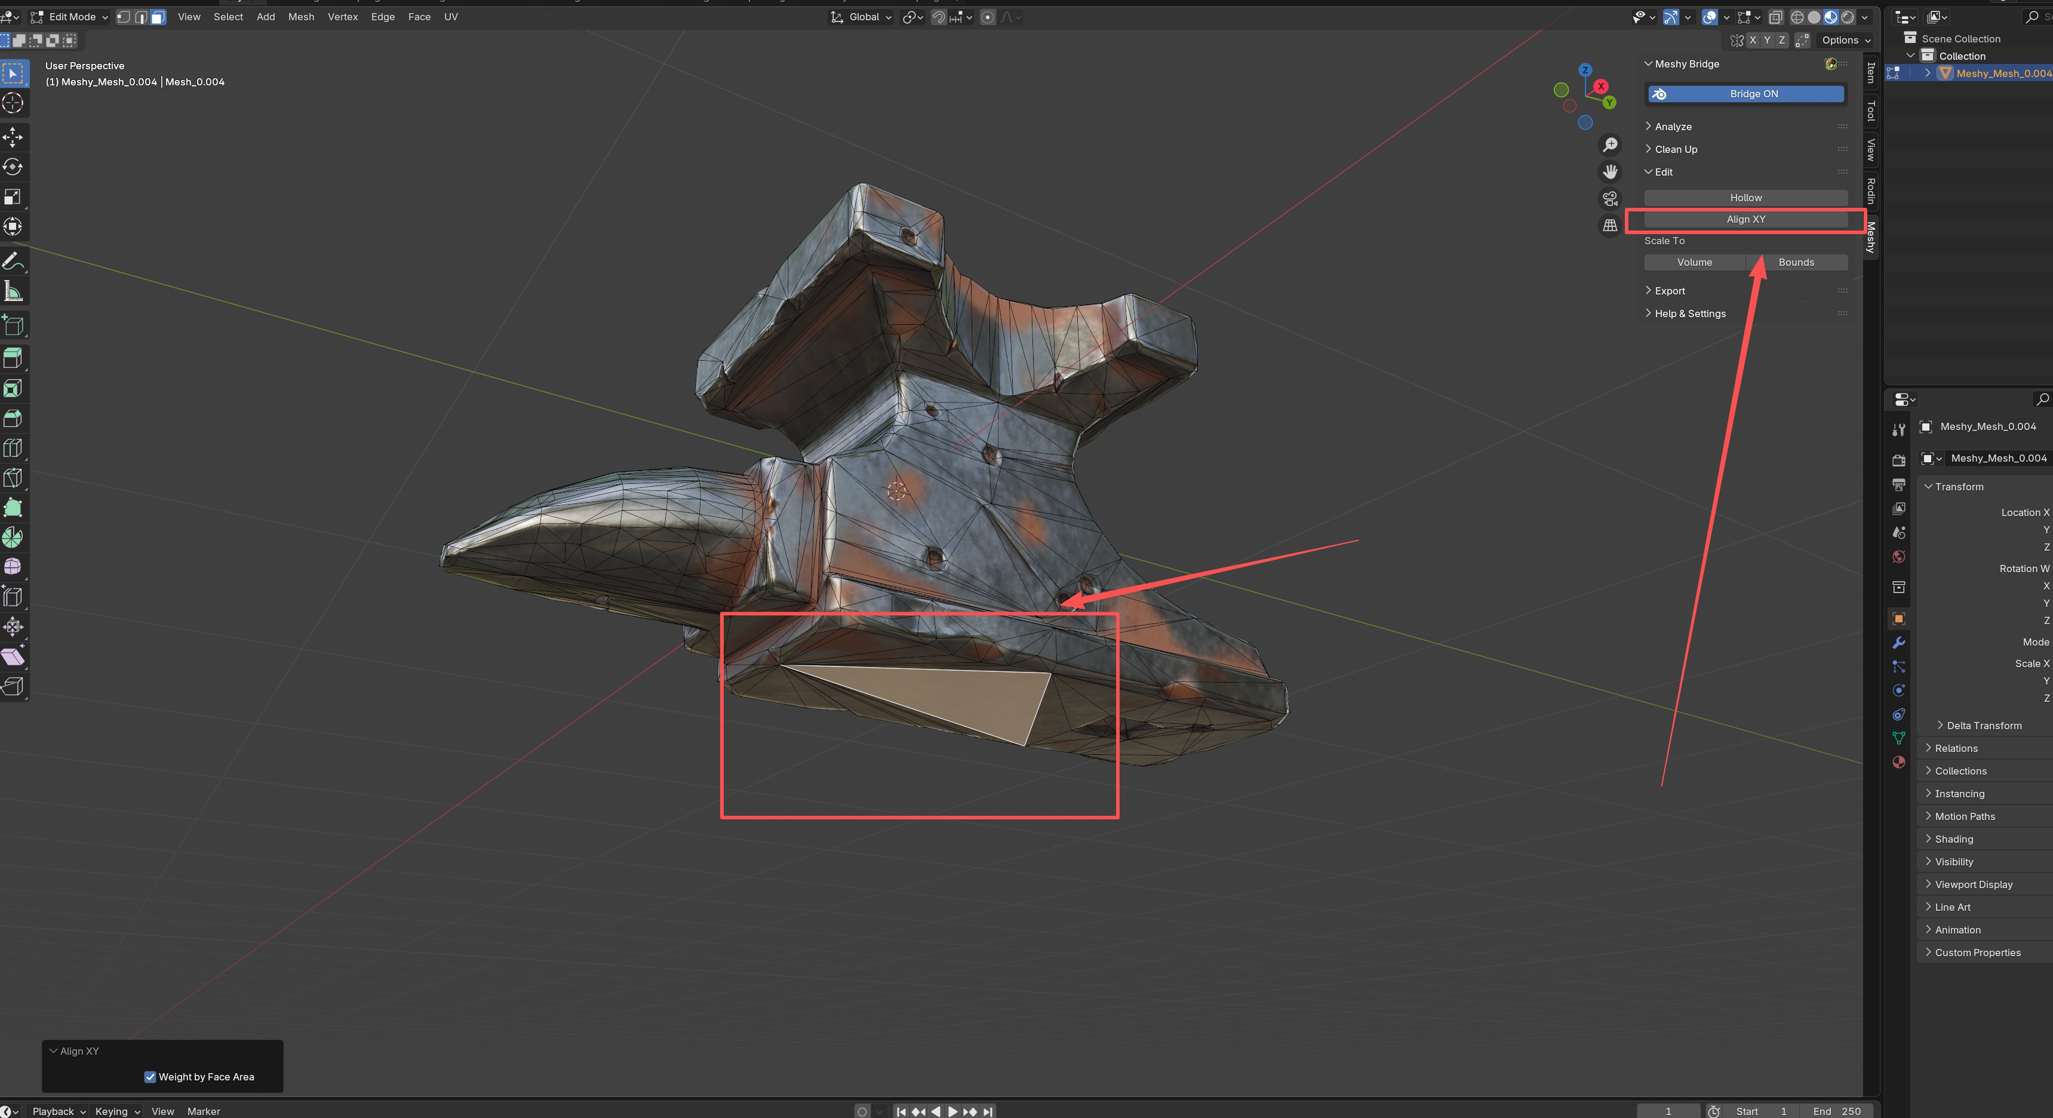Expand the Analyze panel section
2053x1118 pixels.
pos(1672,127)
